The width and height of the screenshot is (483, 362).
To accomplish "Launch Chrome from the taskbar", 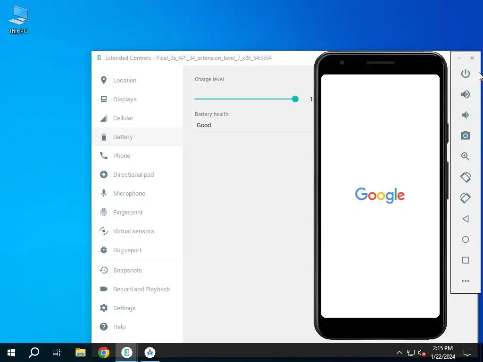I will (x=103, y=353).
